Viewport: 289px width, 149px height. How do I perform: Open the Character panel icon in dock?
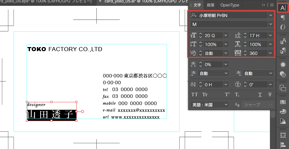point(283,8)
